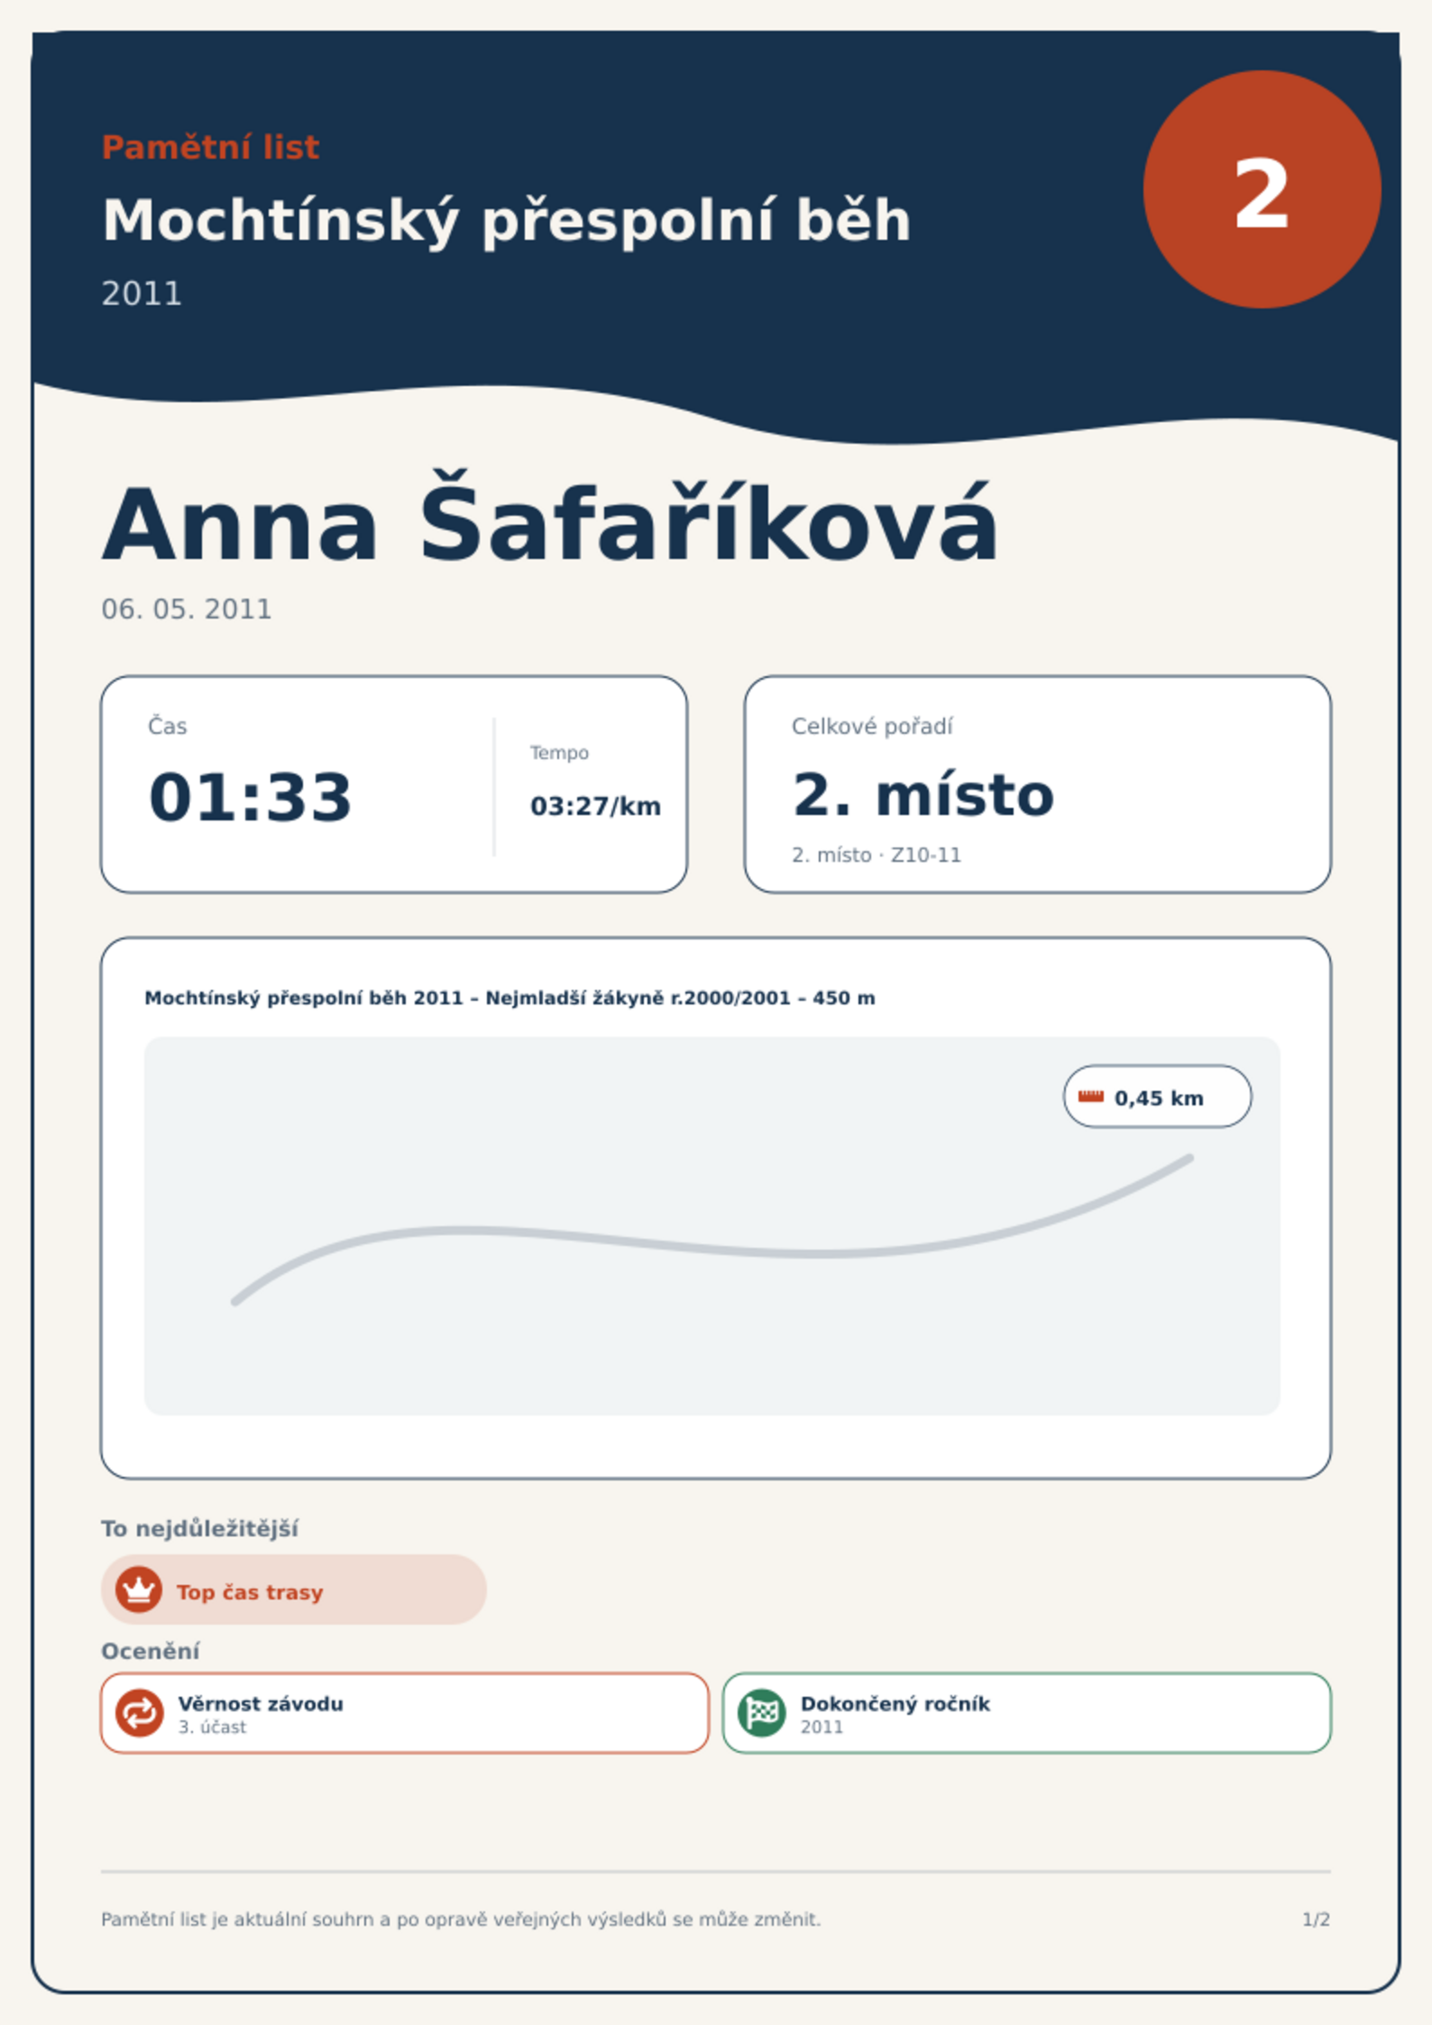The image size is (1432, 2025).
Task: Click the orange circle badge with number 2
Action: point(1262,189)
